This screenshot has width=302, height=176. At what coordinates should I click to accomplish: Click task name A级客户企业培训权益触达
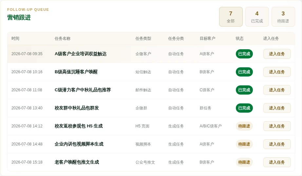coord(81,54)
